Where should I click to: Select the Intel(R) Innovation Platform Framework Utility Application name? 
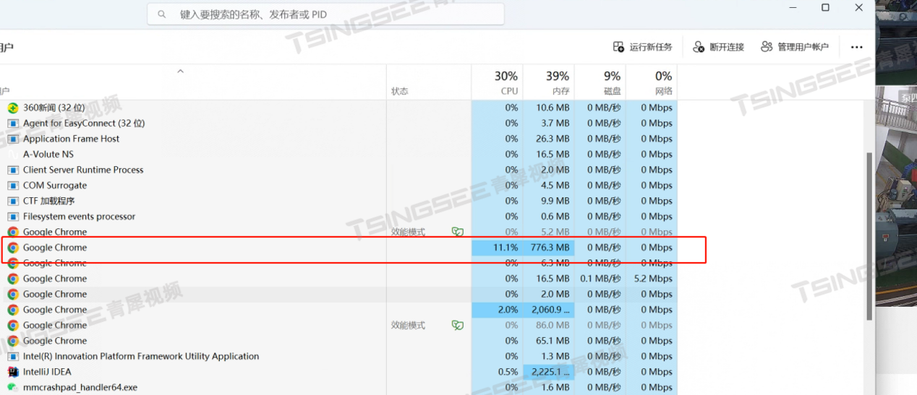[x=141, y=356]
